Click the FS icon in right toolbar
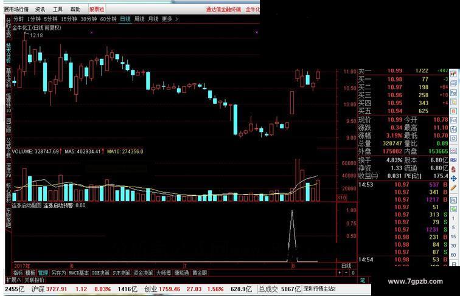Viewport: 460px width, 296px height. (453, 200)
